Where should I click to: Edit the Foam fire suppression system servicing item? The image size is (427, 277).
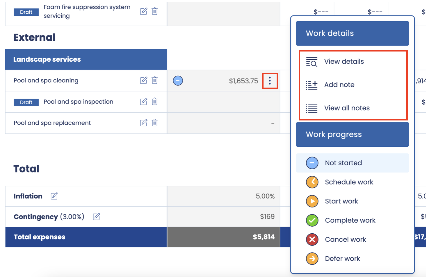(x=143, y=11)
